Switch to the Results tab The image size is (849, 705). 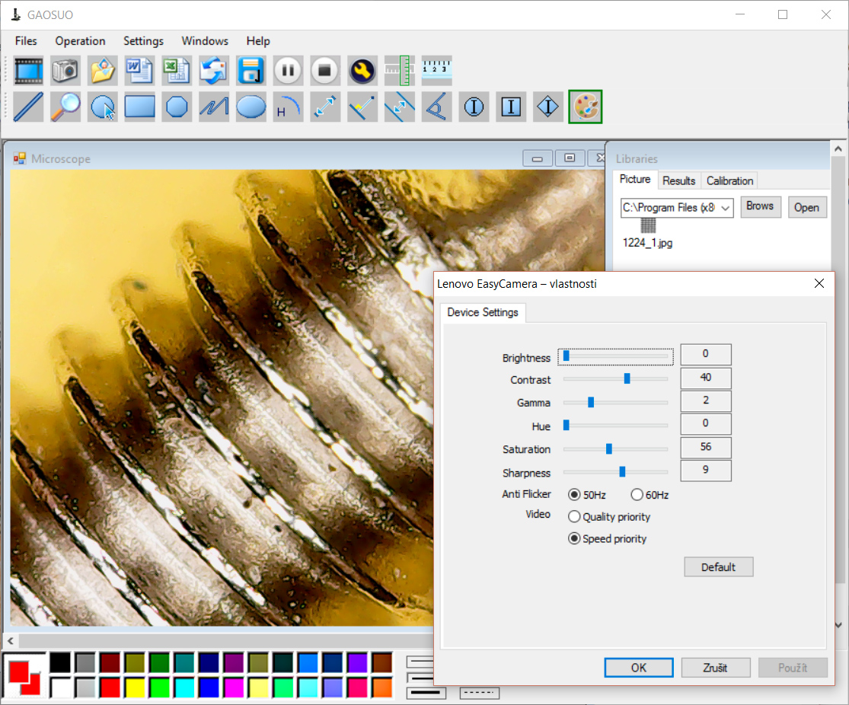pos(679,181)
